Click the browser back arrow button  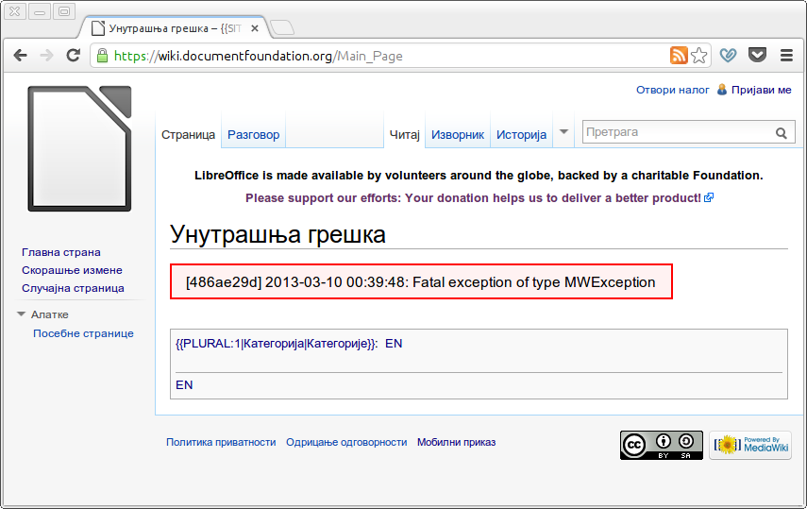[20, 56]
